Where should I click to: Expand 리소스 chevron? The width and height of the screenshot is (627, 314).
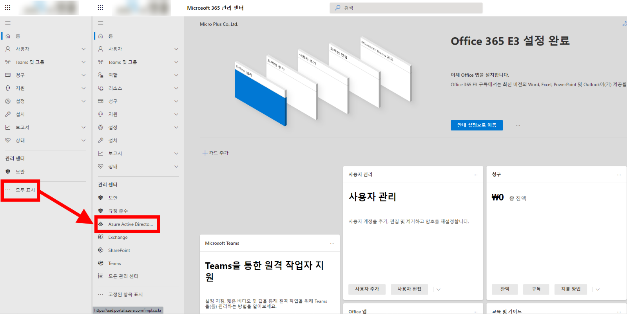click(176, 88)
